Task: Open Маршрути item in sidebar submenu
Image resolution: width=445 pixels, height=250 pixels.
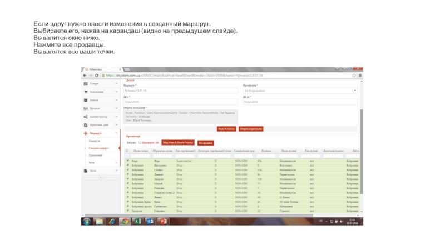Action: pos(93,141)
